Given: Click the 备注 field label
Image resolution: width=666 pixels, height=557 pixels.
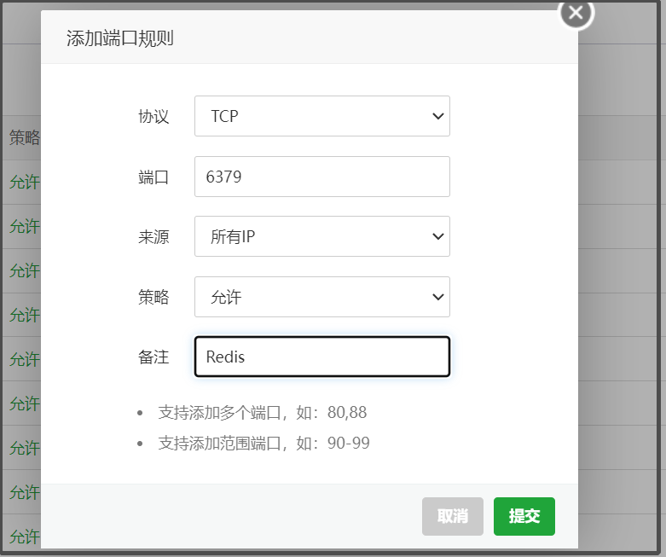Looking at the screenshot, I should pyautogui.click(x=153, y=357).
